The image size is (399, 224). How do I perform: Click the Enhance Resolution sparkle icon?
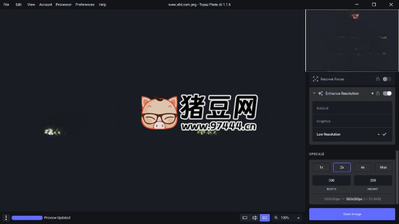(320, 93)
